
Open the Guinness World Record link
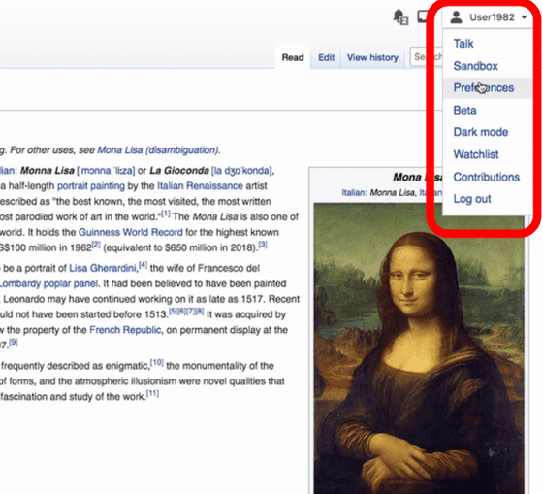(x=130, y=232)
